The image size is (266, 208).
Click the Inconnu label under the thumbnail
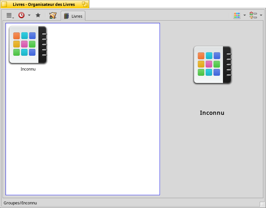28,69
